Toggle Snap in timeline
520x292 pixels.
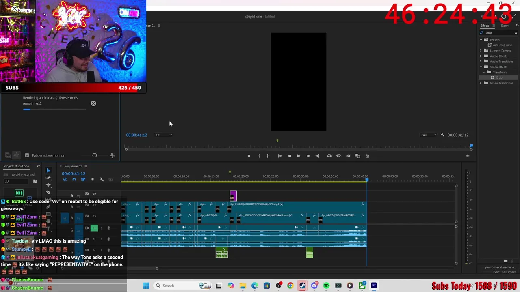click(x=74, y=179)
